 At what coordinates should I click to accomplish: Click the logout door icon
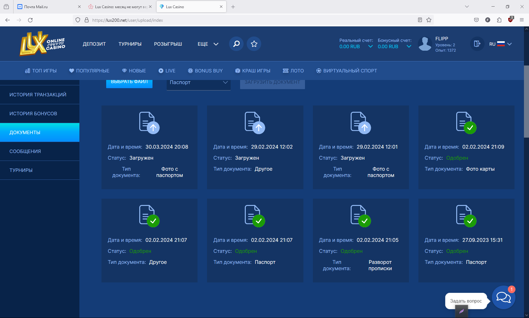477,44
